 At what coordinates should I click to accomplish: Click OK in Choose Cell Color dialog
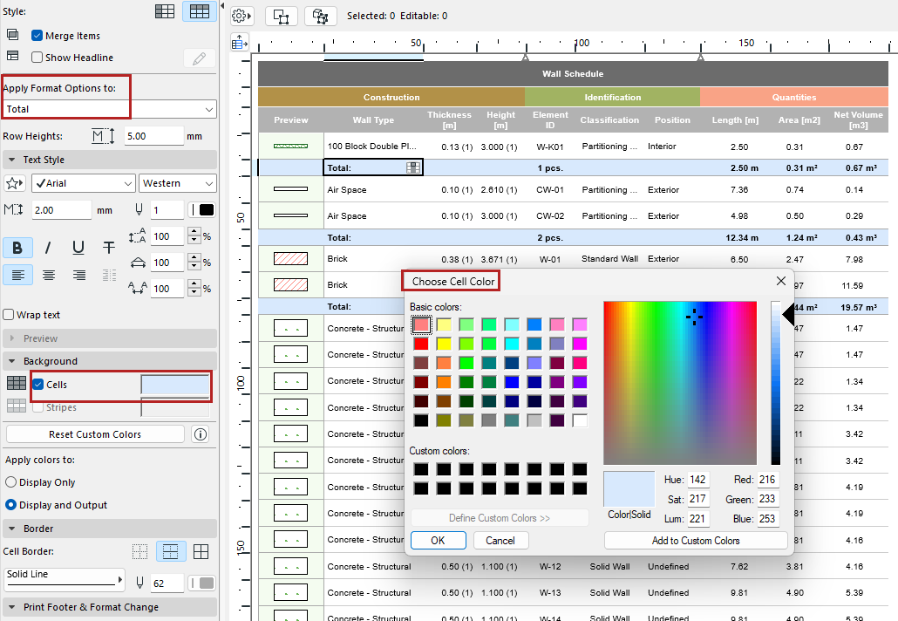[x=438, y=540]
